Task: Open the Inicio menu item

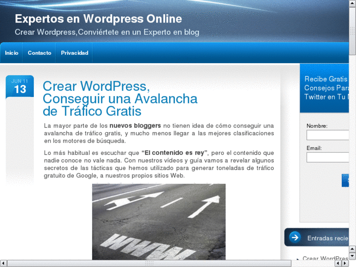Action: coord(12,53)
